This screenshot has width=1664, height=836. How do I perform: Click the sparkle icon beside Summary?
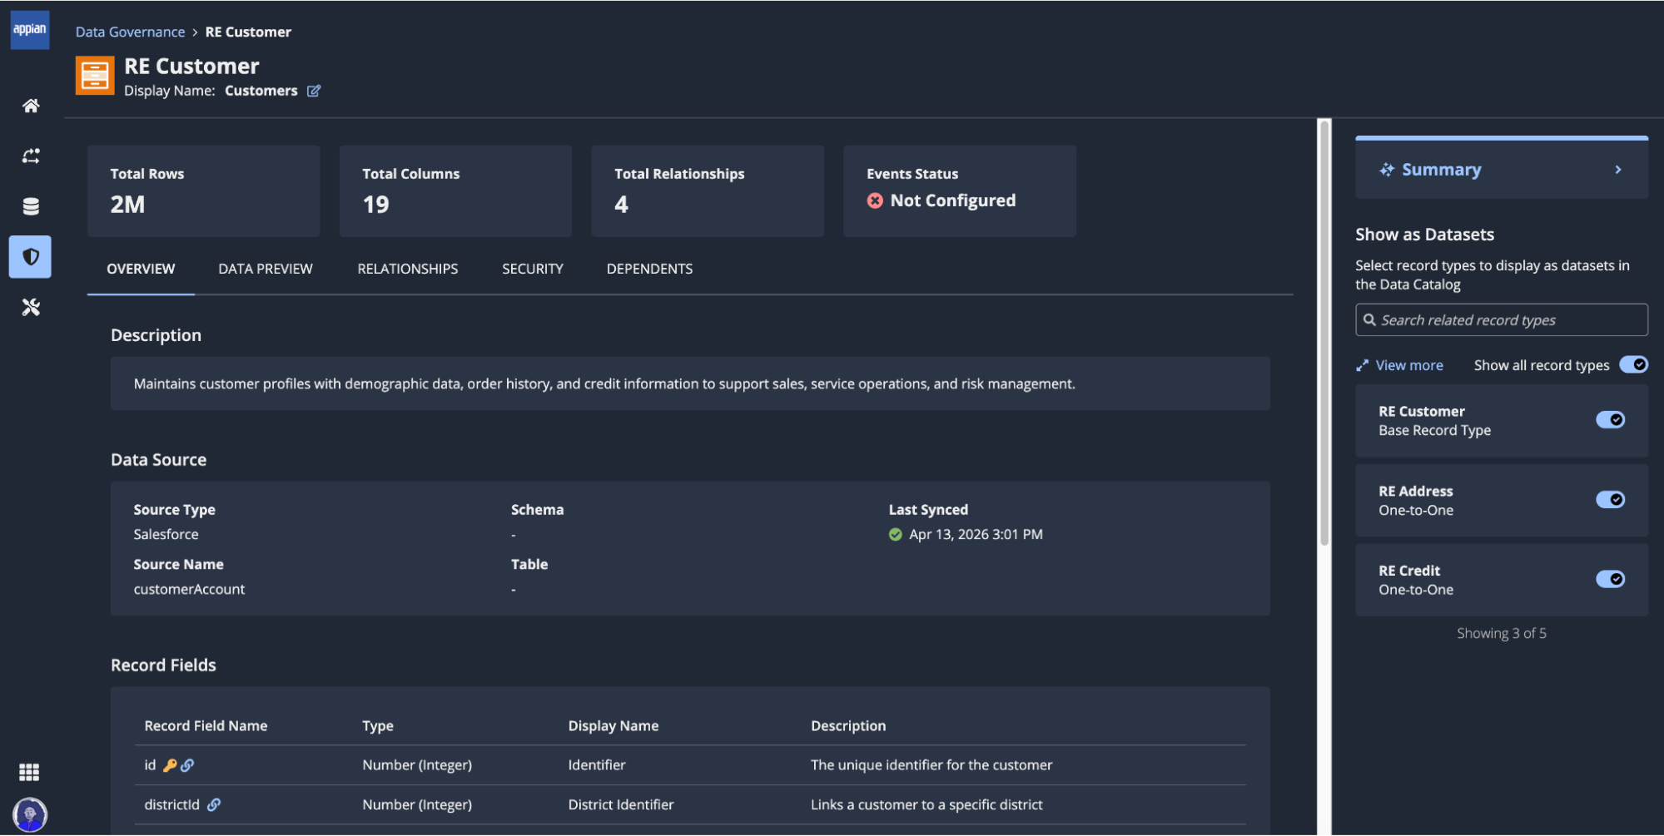[x=1386, y=170]
